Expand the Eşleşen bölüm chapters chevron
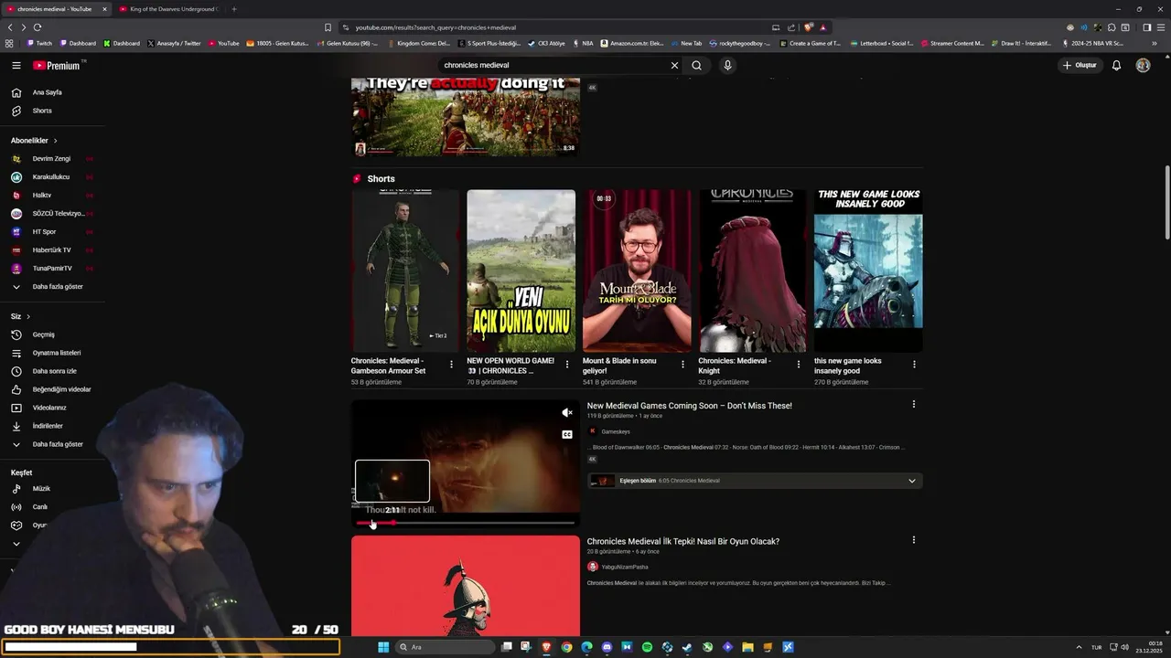Image resolution: width=1171 pixels, height=658 pixels. pos(912,481)
